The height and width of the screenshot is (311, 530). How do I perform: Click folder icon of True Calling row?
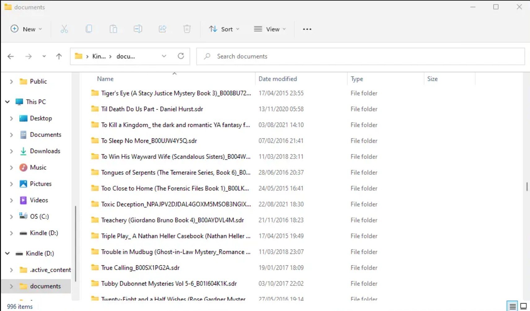95,267
